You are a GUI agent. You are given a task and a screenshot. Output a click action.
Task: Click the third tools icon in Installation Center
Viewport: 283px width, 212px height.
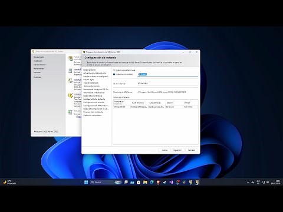click(70, 81)
